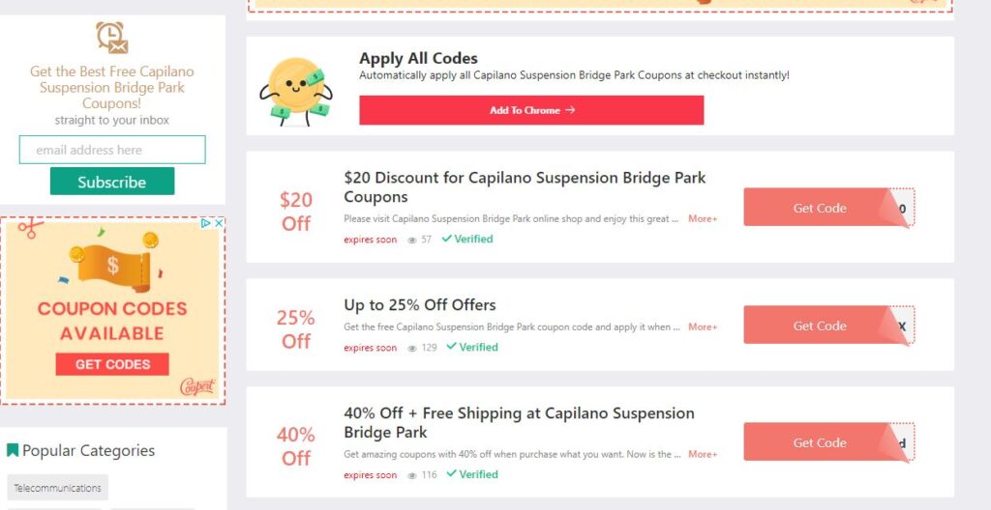This screenshot has height=510, width=991.
Task: Click the eye icon showing 116 views
Action: (412, 475)
